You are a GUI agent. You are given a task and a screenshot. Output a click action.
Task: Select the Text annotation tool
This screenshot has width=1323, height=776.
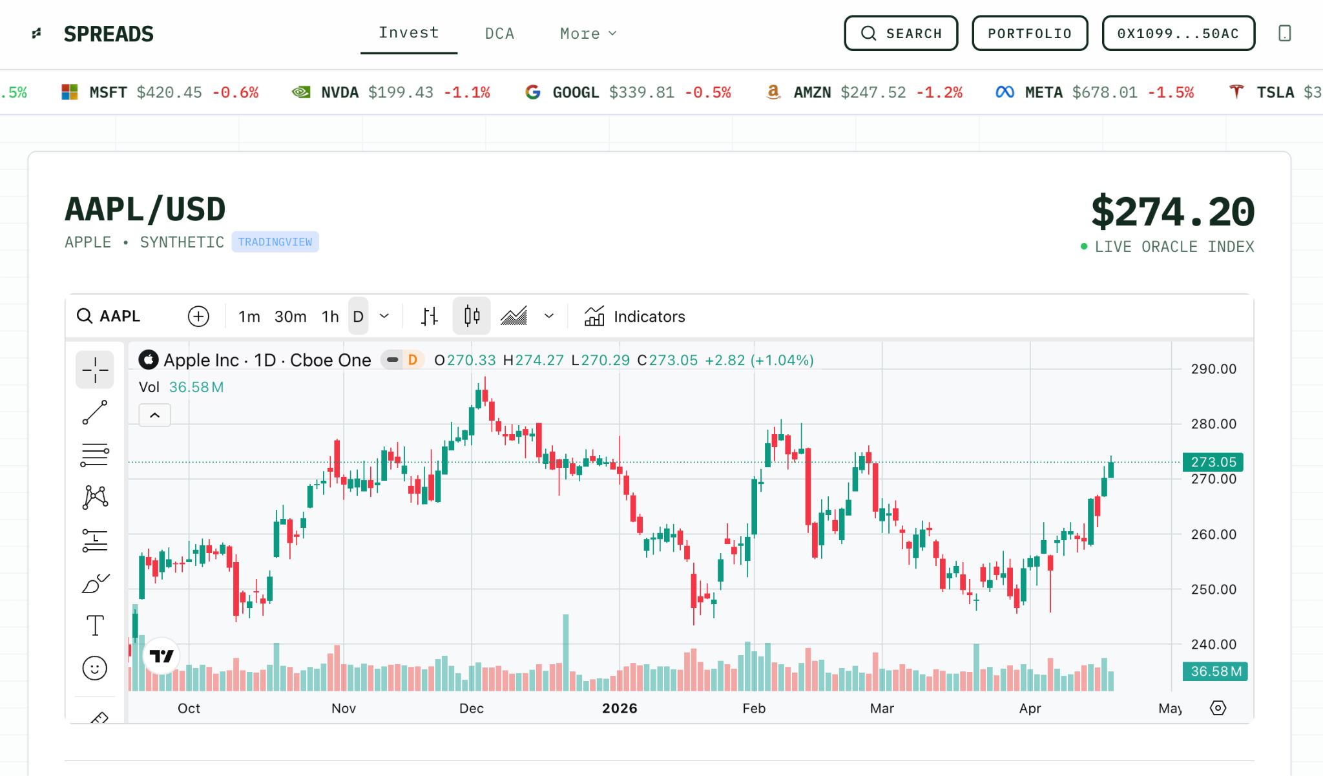coord(94,625)
